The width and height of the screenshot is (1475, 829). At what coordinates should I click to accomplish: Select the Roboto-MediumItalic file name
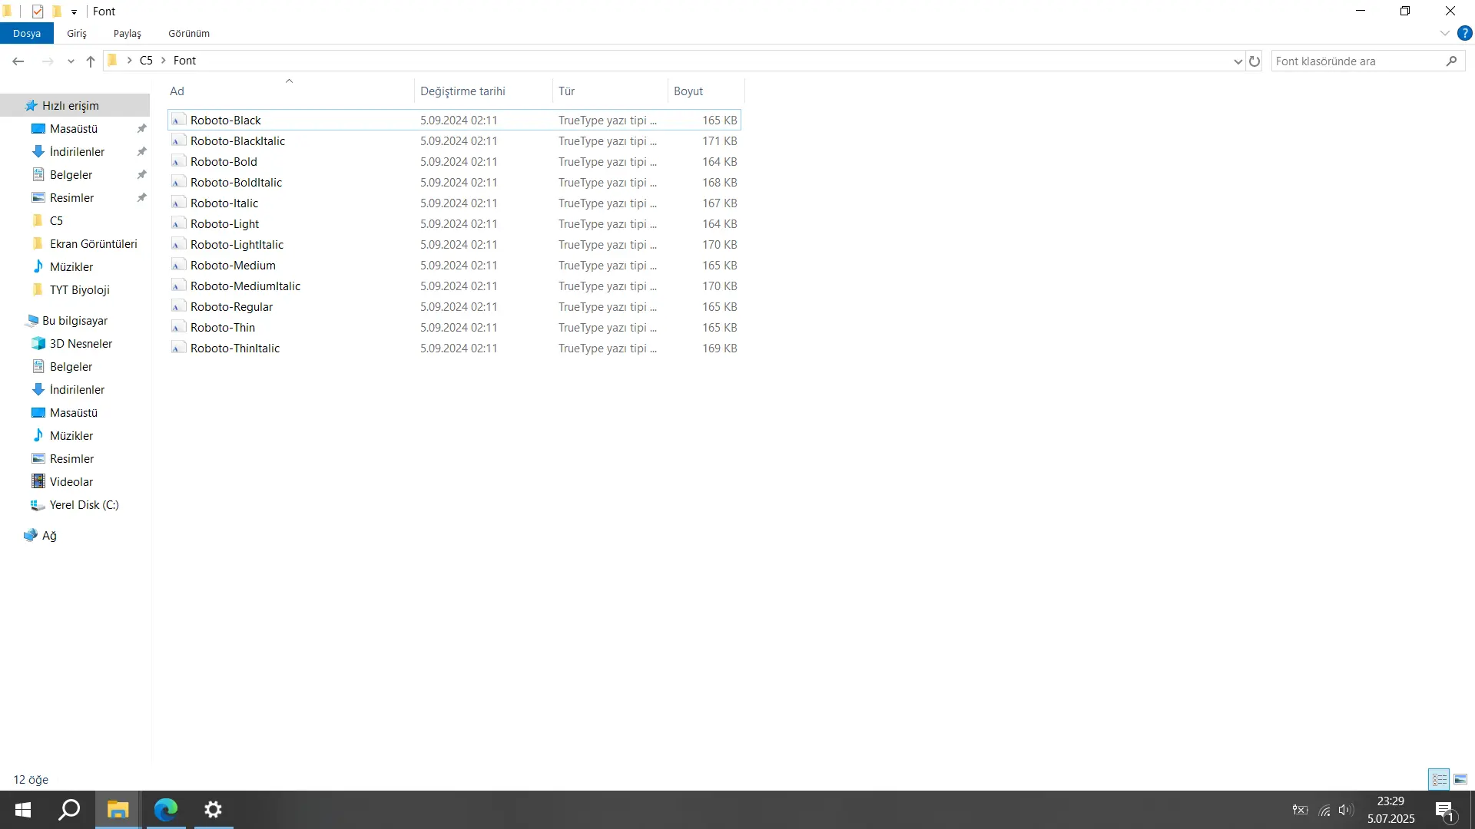[245, 286]
